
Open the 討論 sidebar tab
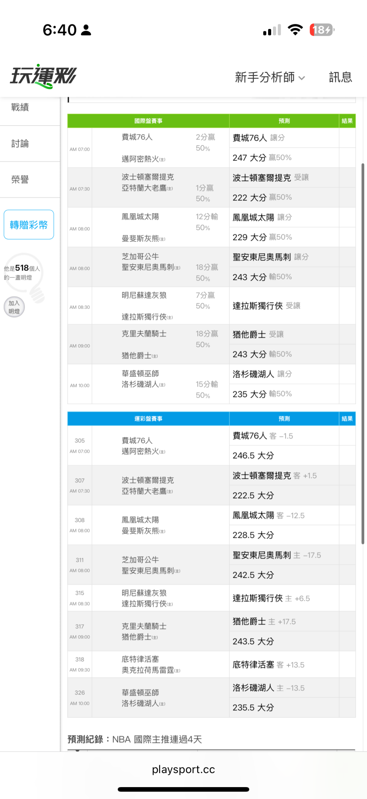pyautogui.click(x=20, y=144)
